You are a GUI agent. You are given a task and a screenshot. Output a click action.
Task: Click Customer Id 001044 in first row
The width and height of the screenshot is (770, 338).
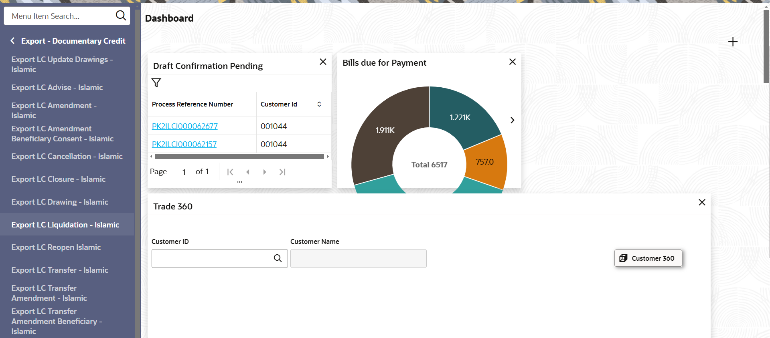(x=274, y=126)
